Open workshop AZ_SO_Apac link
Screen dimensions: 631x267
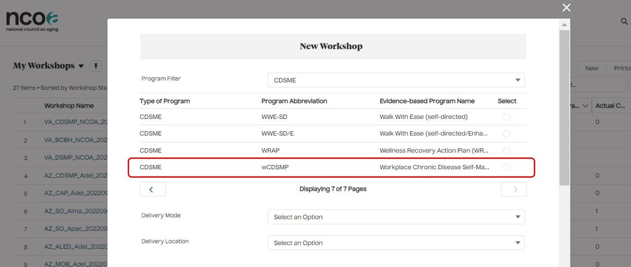tap(76, 229)
